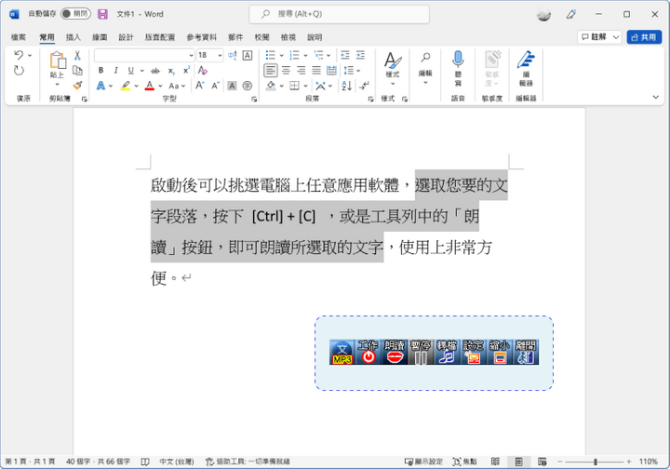Toggle Bold formatting

[x=100, y=71]
